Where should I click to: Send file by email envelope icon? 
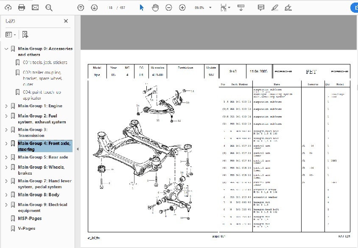(x=35, y=8)
